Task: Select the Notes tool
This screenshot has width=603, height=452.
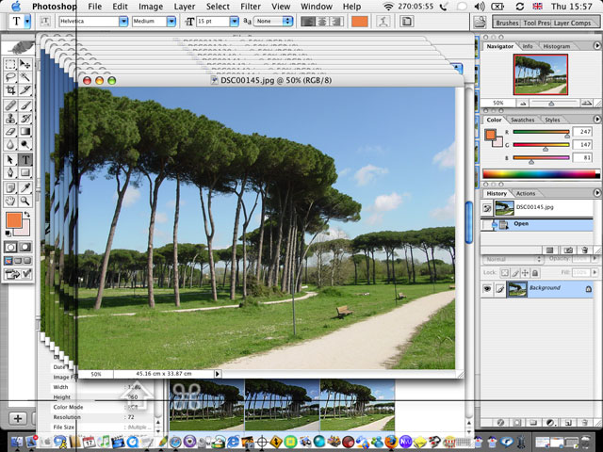Action: 10,187
